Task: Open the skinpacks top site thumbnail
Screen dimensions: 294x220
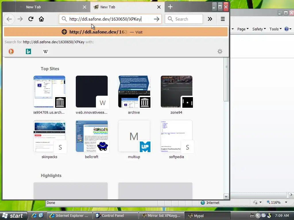Action: (49, 136)
